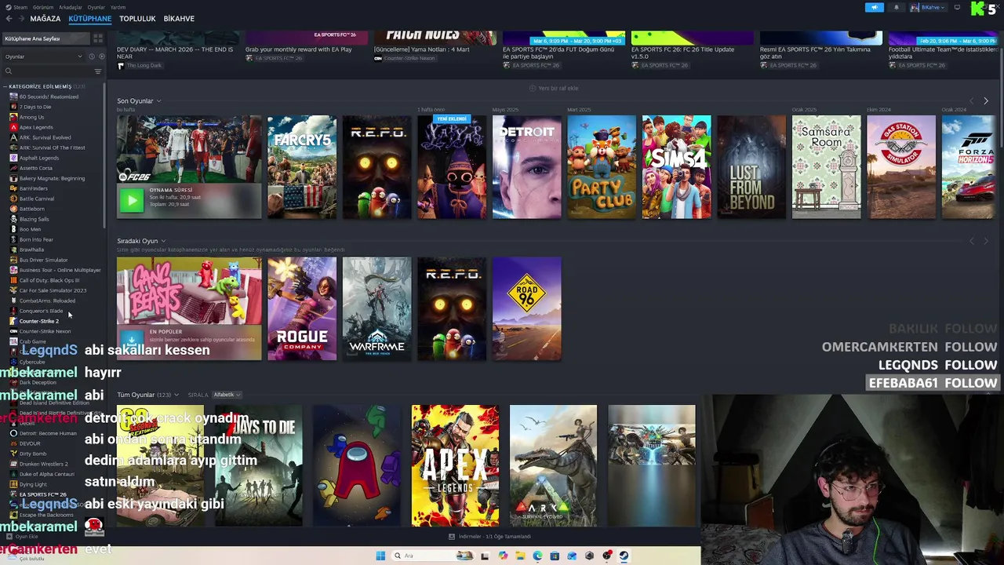Open Detroit Become Human cover
The image size is (1004, 565).
526,167
